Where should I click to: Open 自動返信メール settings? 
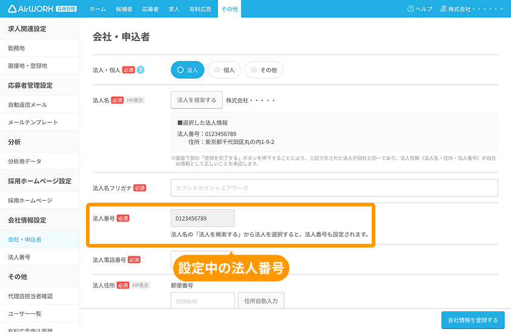click(x=40, y=105)
